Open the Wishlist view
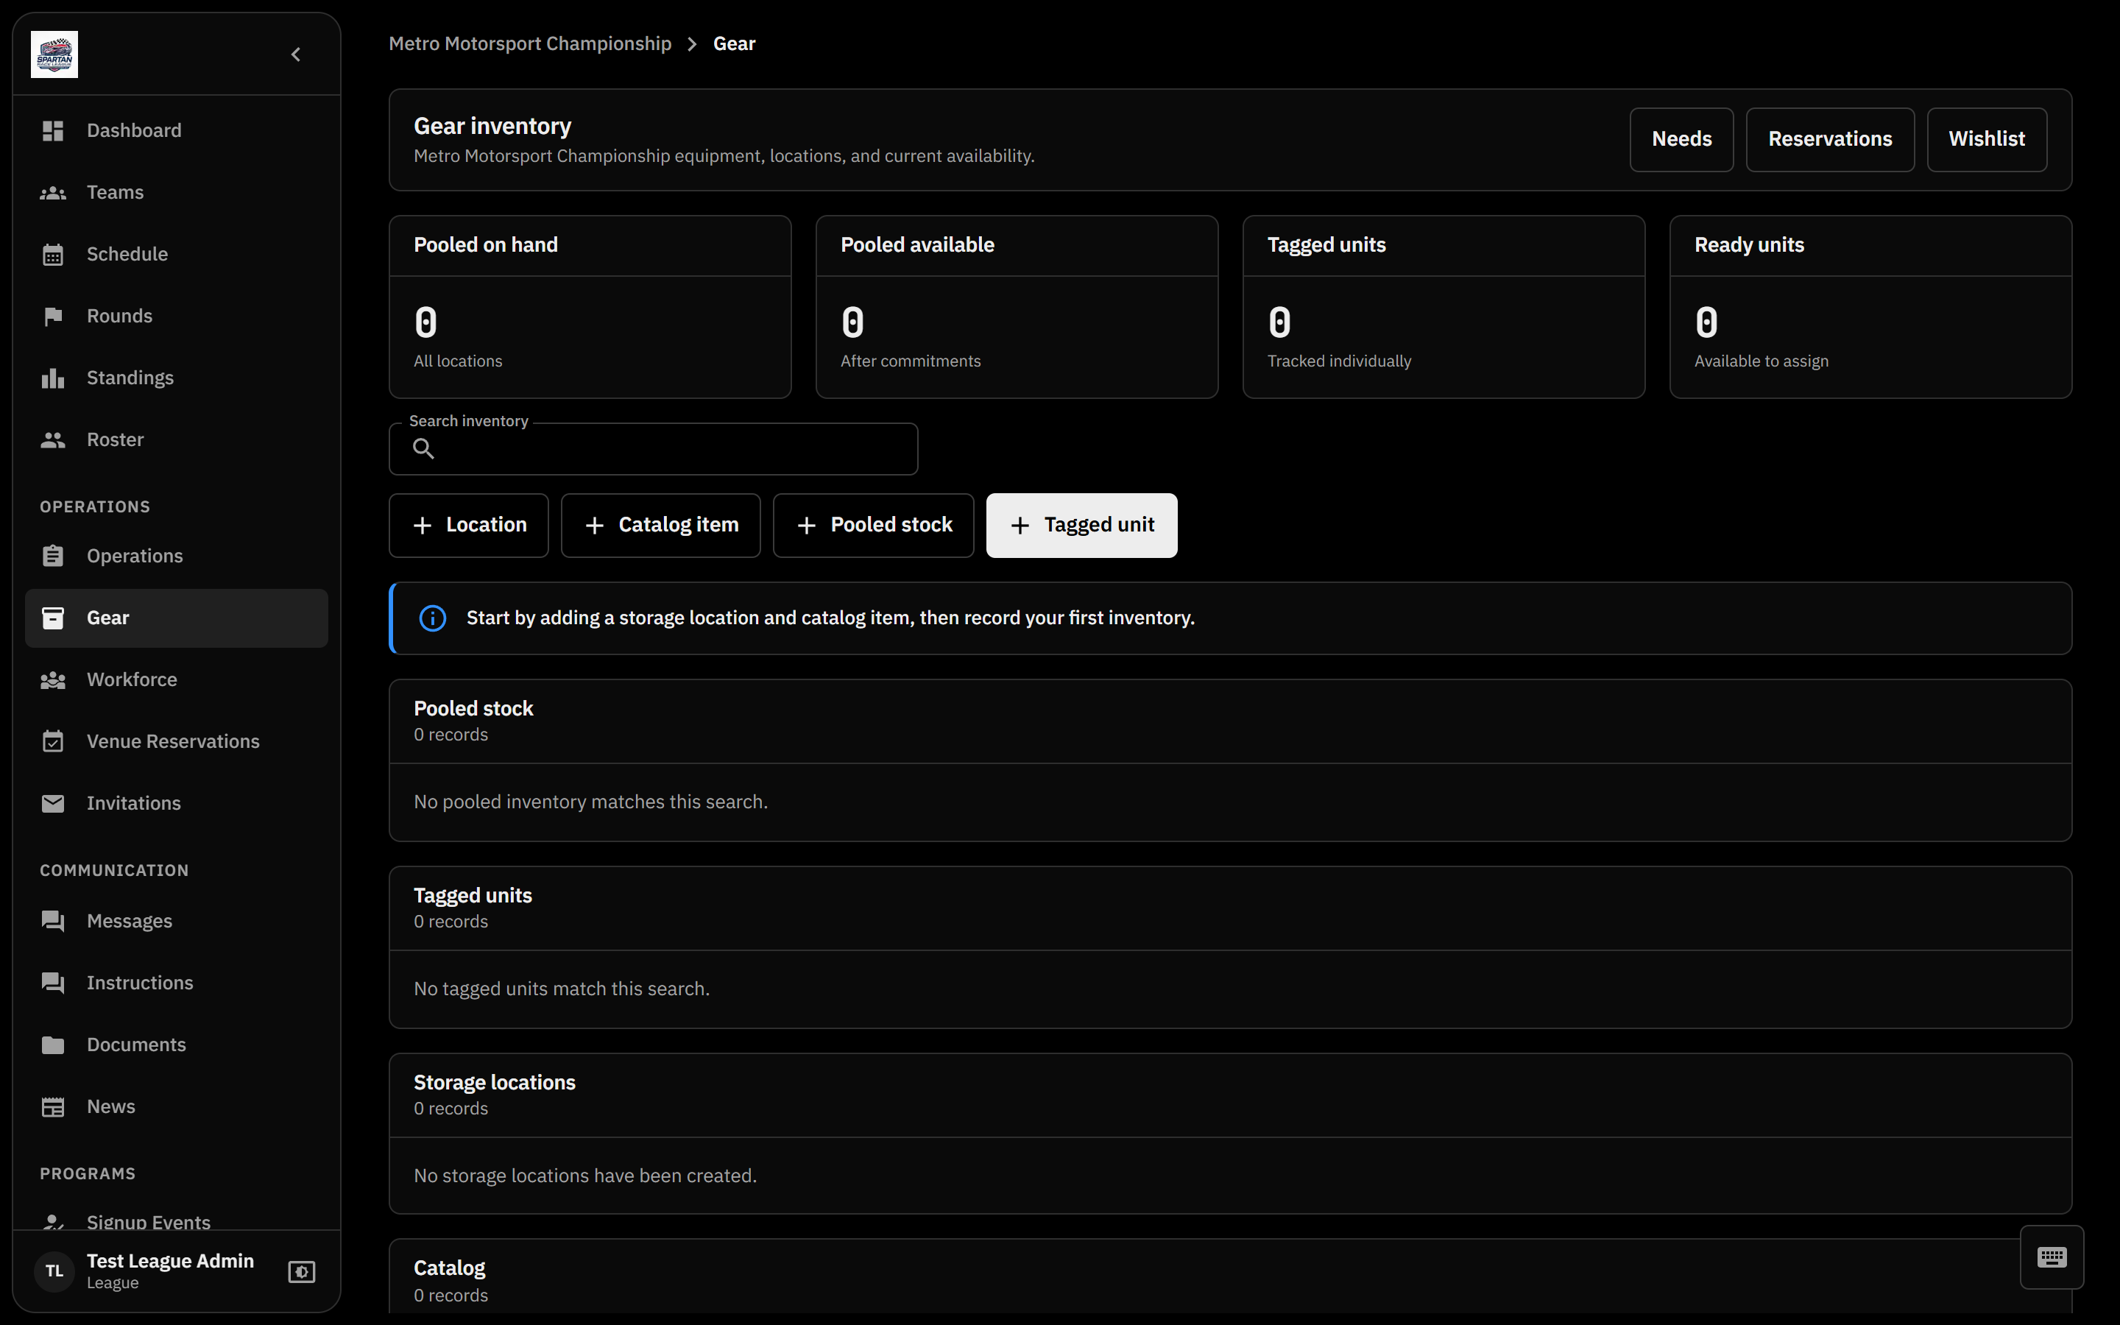Image resolution: width=2120 pixels, height=1325 pixels. pyautogui.click(x=1986, y=139)
